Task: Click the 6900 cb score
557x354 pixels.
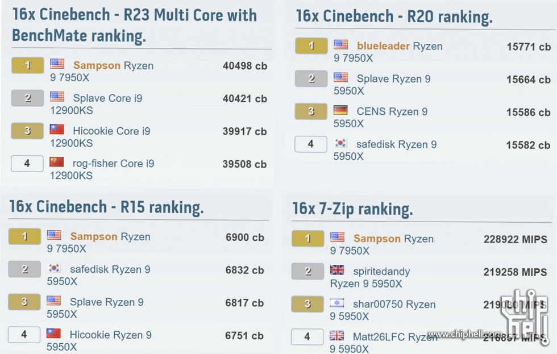Action: coord(245,237)
